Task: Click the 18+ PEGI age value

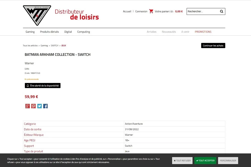Action: pyautogui.click(x=127, y=140)
